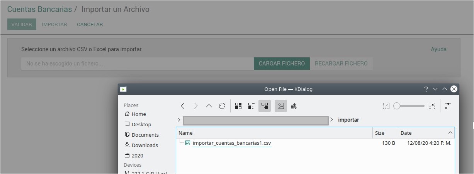This screenshot has width=474, height=174.
Task: Open the Ayuda help link
Action: 438,49
